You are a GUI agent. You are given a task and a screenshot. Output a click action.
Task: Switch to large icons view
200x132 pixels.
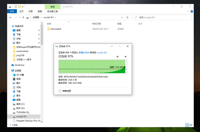click(x=191, y=125)
